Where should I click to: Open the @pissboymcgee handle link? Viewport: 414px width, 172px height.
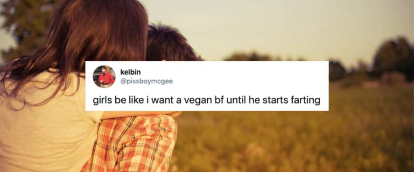(146, 82)
